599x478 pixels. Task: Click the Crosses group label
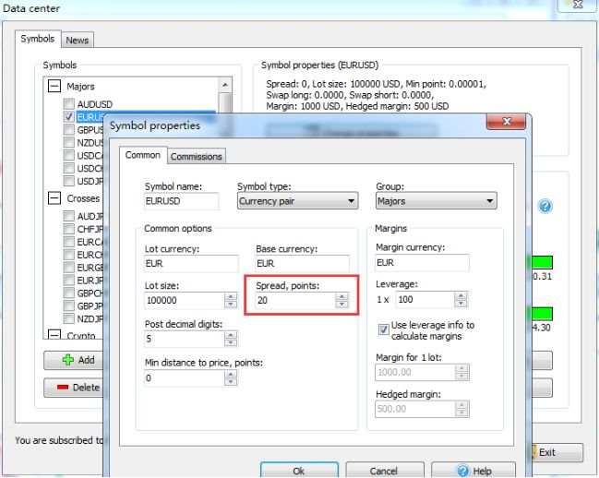[83, 198]
